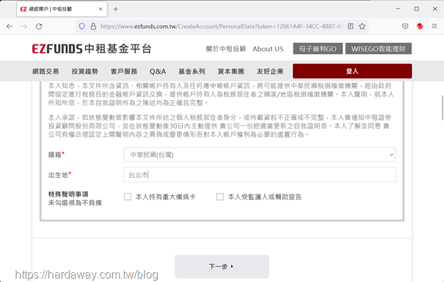Image resolution: width=444 pixels, height=282 pixels.
Task: Select the 網銀開戶 | 中租投顧 tab
Action: coord(62,9)
